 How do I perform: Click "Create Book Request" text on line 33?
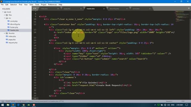pyautogui.click(x=109, y=85)
